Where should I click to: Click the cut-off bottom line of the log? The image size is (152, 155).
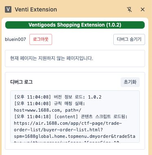point(66,142)
